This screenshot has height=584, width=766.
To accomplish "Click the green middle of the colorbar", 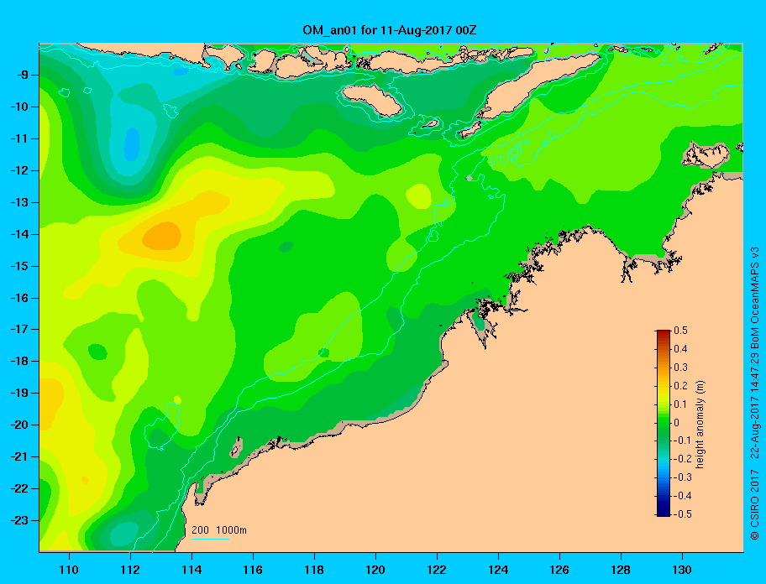I will point(664,423).
